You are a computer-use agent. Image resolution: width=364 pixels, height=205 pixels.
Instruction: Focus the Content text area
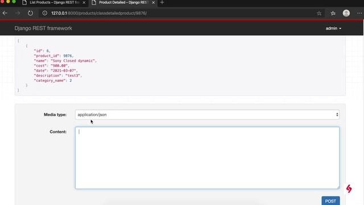pos(207,158)
